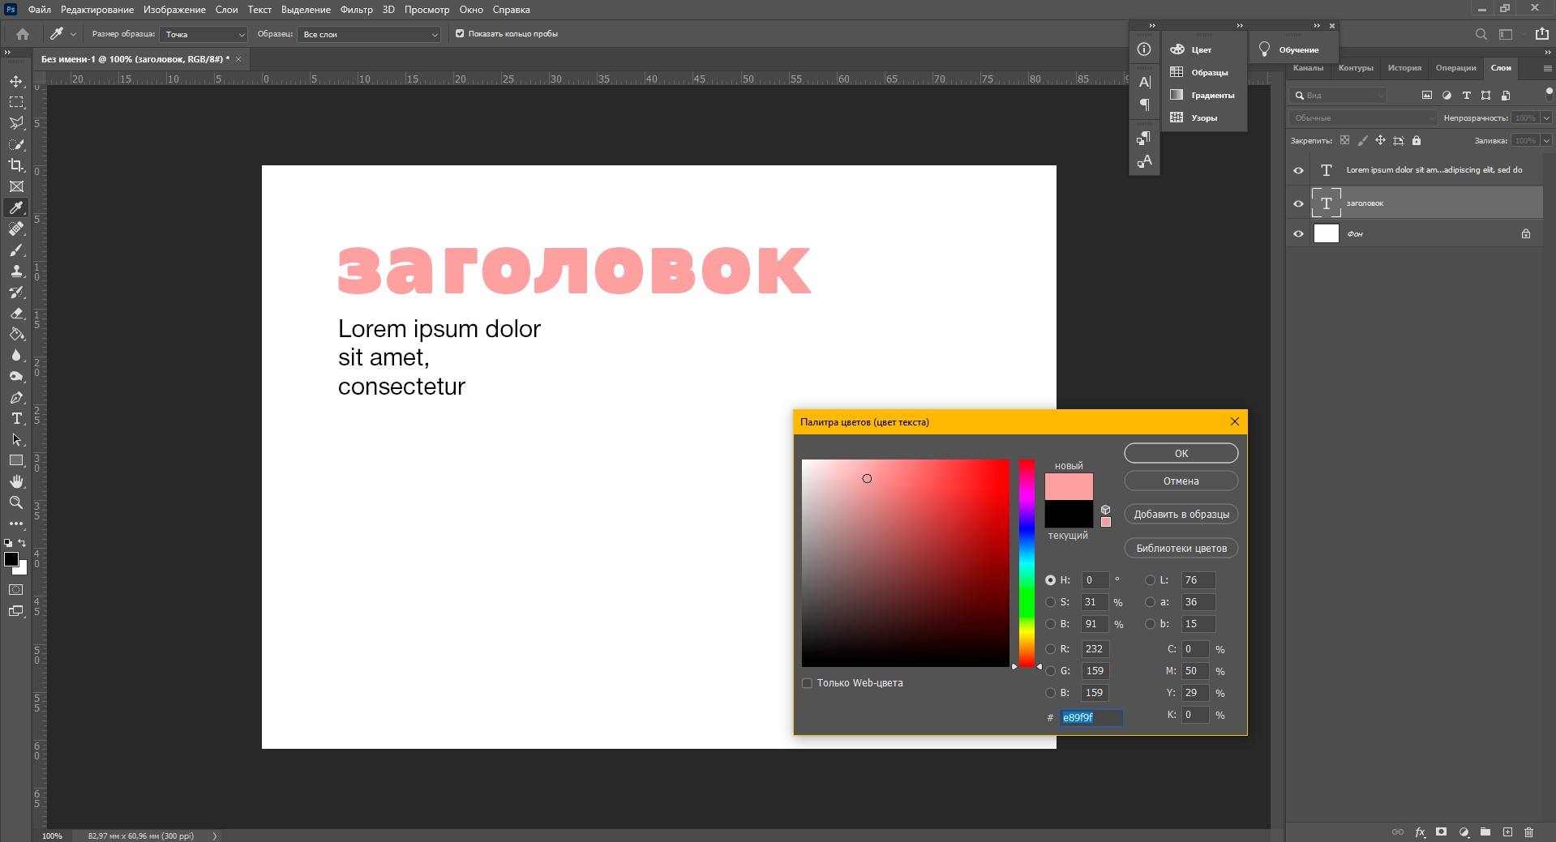The image size is (1556, 842).
Task: Click the Добавить в образцы button
Action: (x=1181, y=515)
